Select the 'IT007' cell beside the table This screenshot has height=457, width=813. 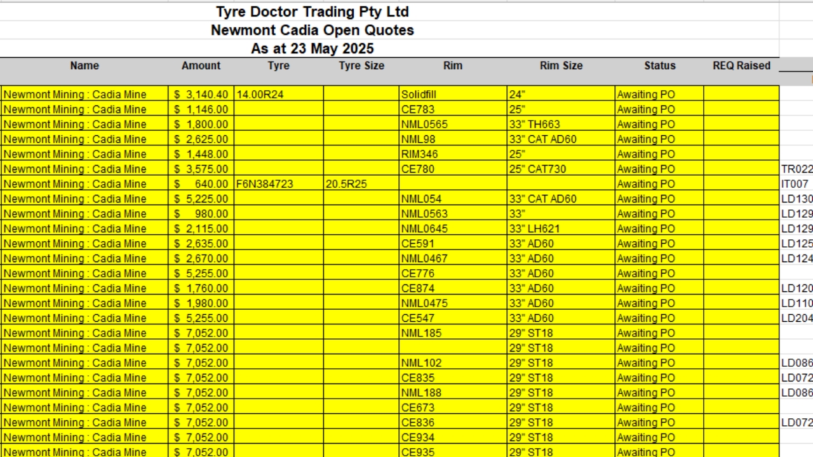pyautogui.click(x=796, y=184)
